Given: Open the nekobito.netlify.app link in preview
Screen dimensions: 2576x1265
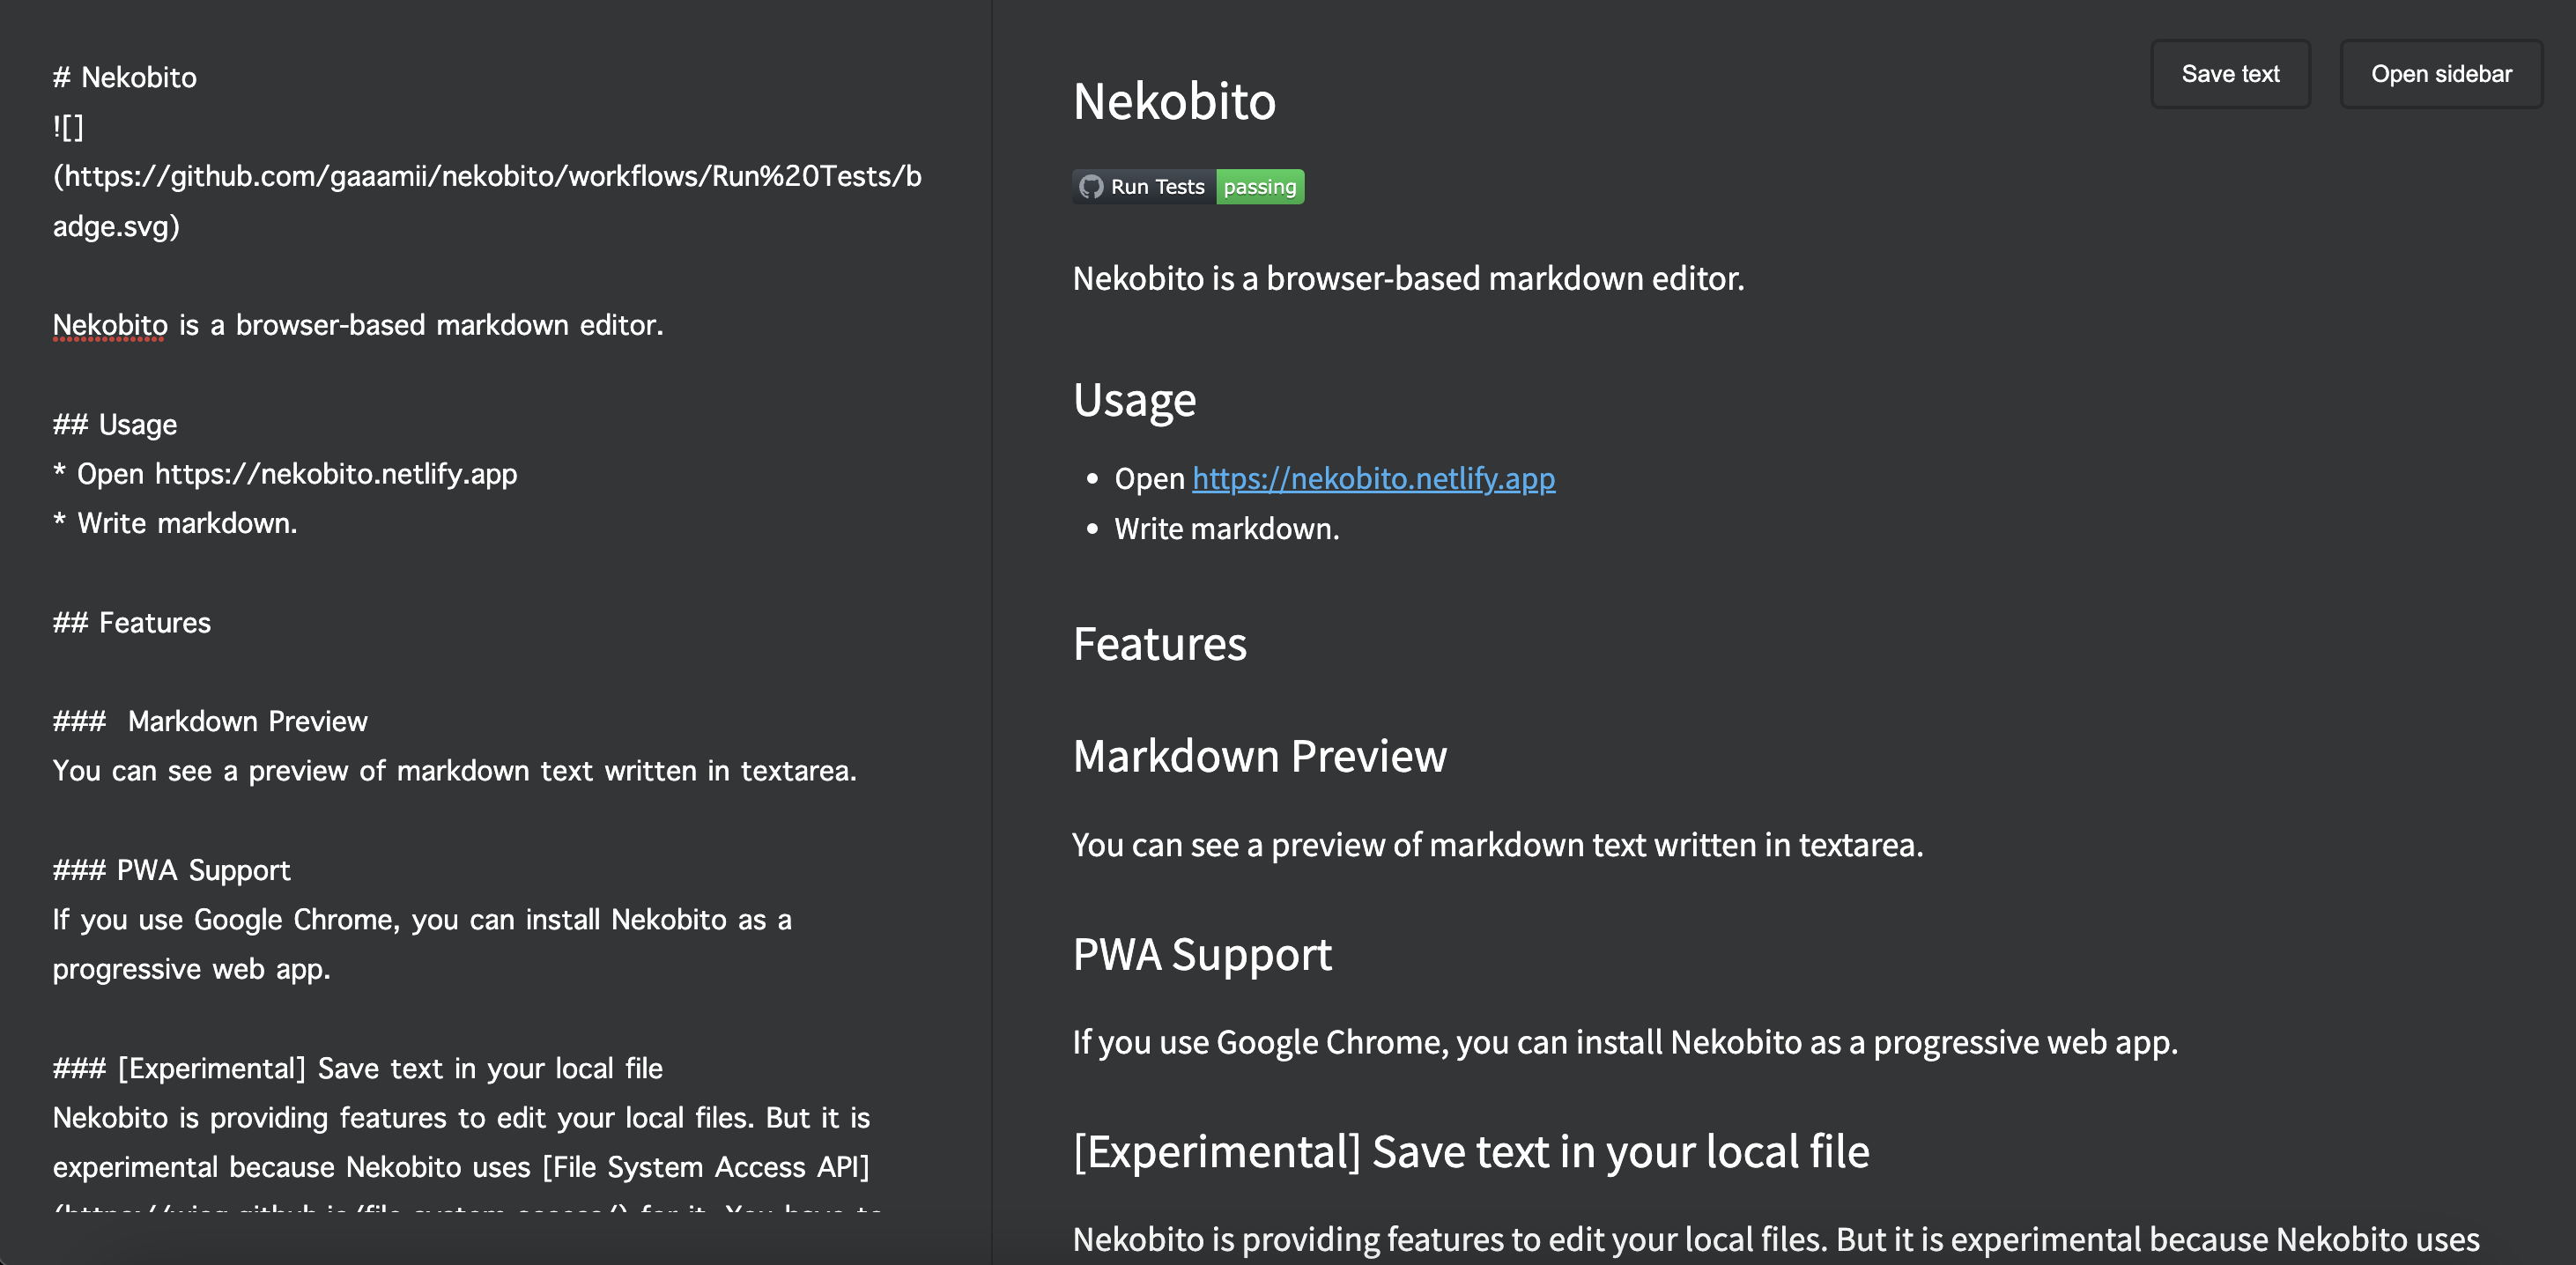Looking at the screenshot, I should 1372,478.
